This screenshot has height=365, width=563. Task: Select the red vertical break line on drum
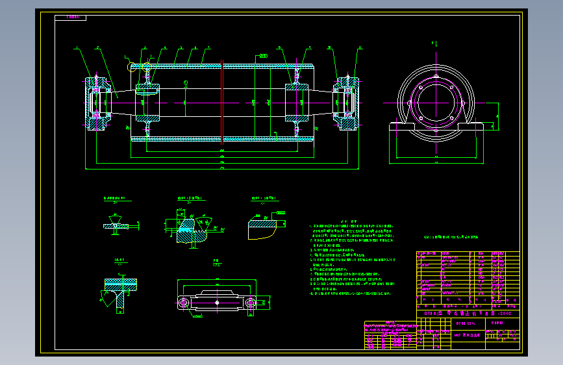[222, 103]
